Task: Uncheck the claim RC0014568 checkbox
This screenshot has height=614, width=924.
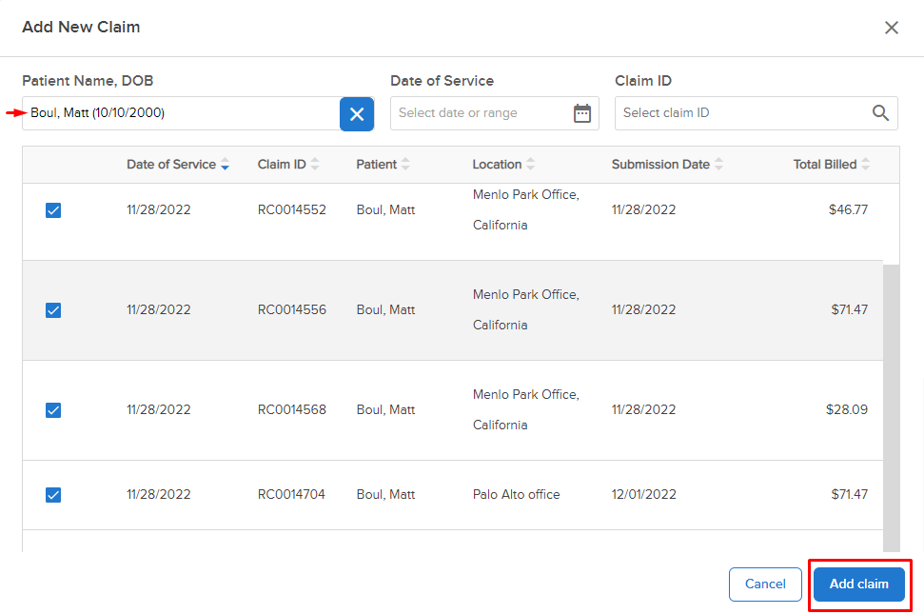Action: coord(53,410)
